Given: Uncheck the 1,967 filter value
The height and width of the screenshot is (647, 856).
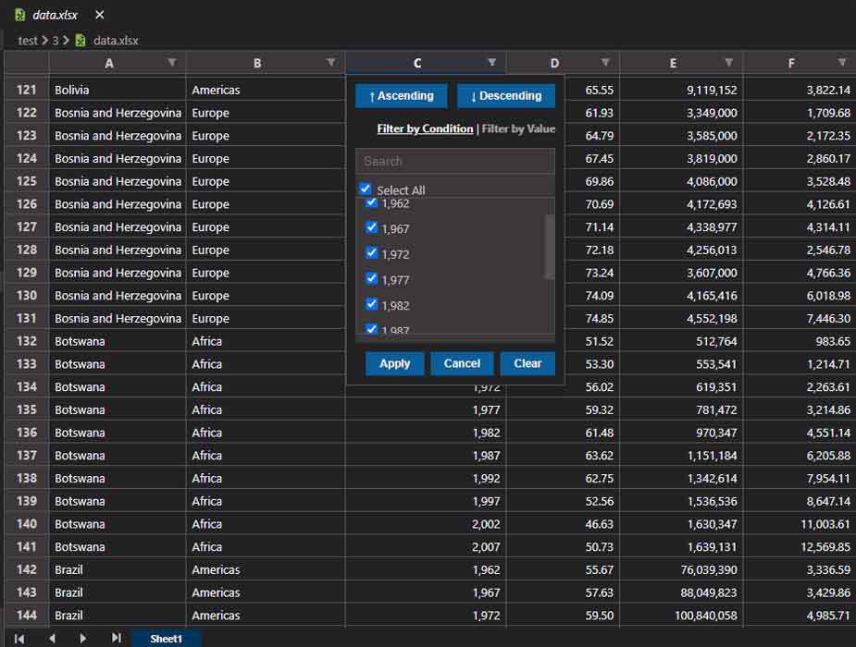Looking at the screenshot, I should coord(371,227).
